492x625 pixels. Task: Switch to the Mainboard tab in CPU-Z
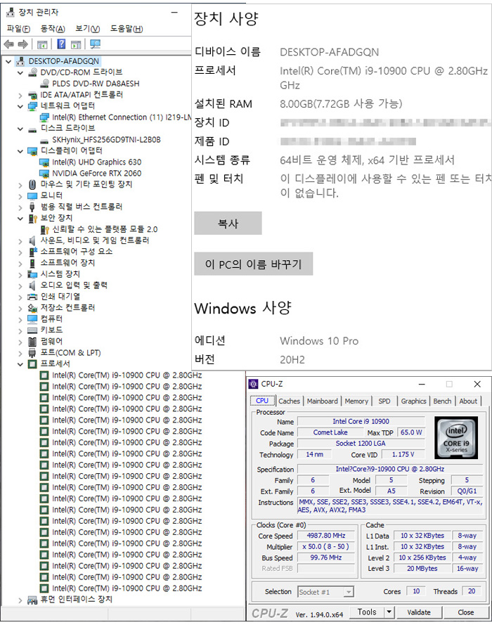point(323,401)
